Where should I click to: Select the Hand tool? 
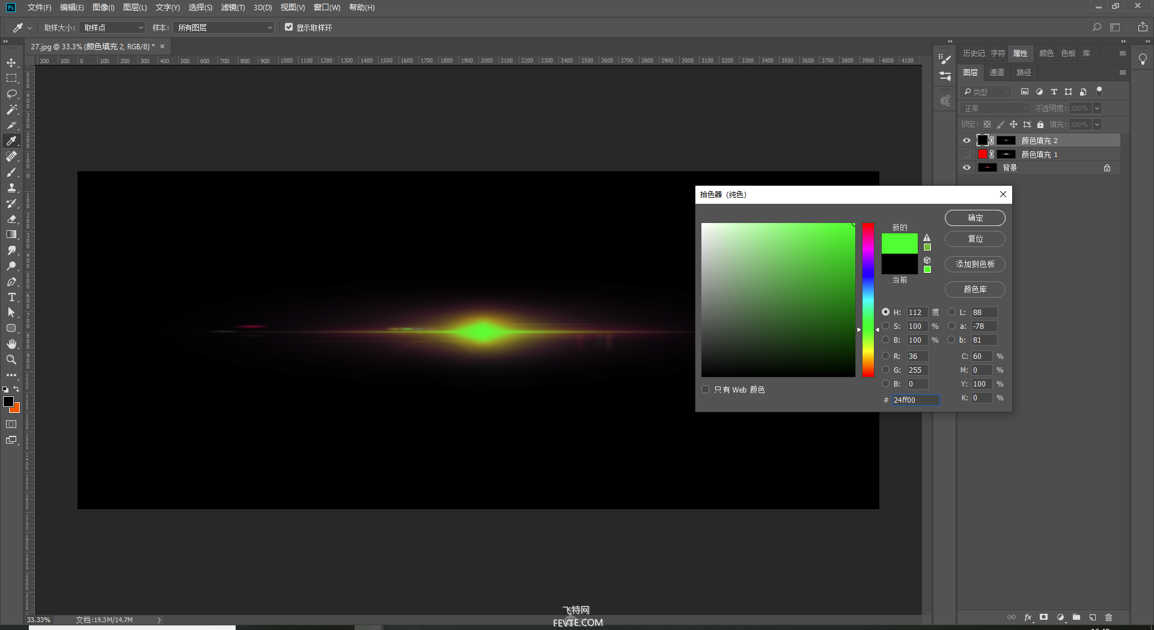11,344
